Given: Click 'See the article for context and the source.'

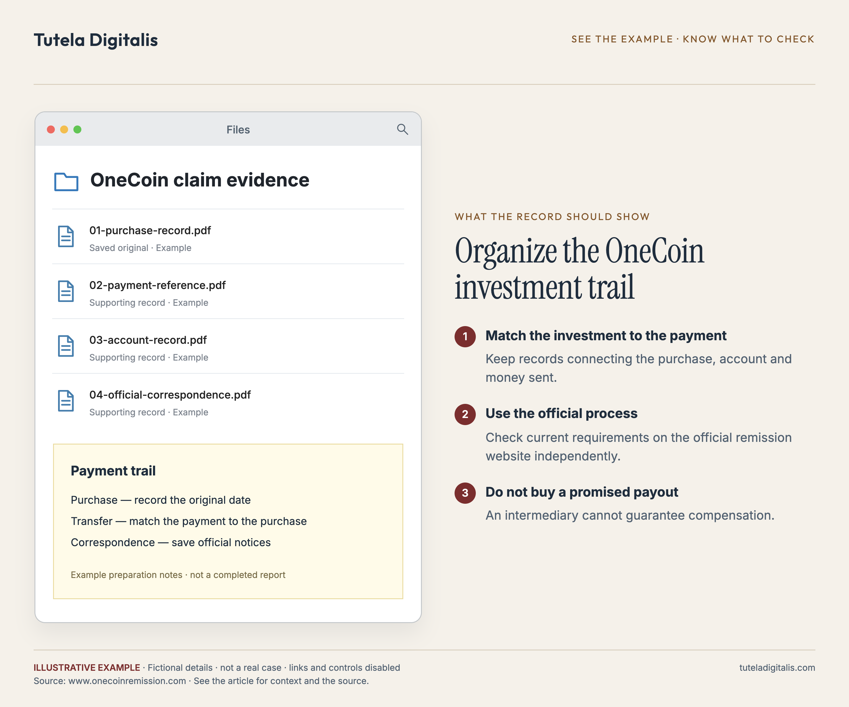Looking at the screenshot, I should coord(281,681).
